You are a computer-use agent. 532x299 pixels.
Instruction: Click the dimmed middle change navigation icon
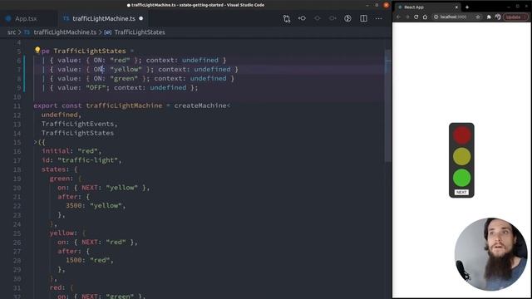[x=318, y=18]
